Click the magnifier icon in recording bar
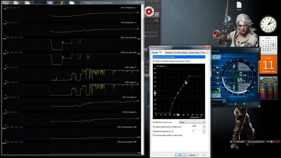 (234, 142)
